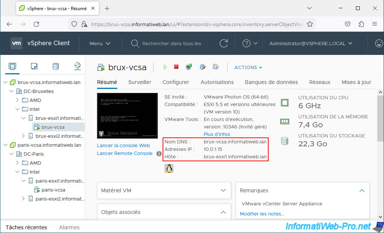The width and height of the screenshot is (384, 233).
Task: List all browser tabs dropdown
Action: (309, 8)
